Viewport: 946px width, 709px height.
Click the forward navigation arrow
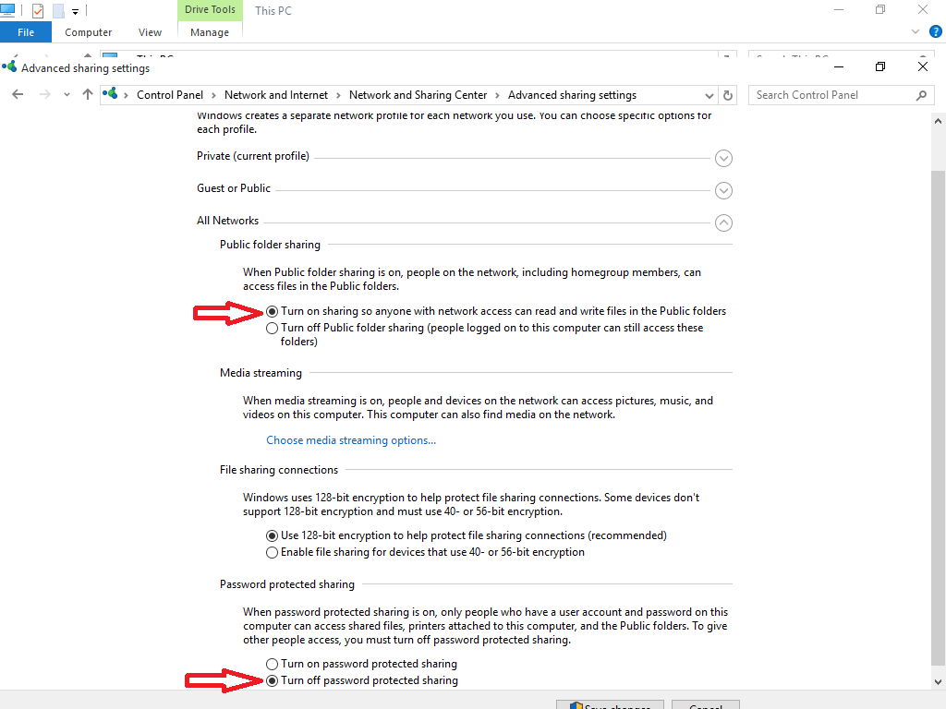coord(44,94)
